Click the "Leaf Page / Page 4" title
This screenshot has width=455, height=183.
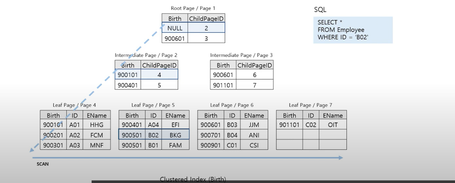pyautogui.click(x=74, y=105)
